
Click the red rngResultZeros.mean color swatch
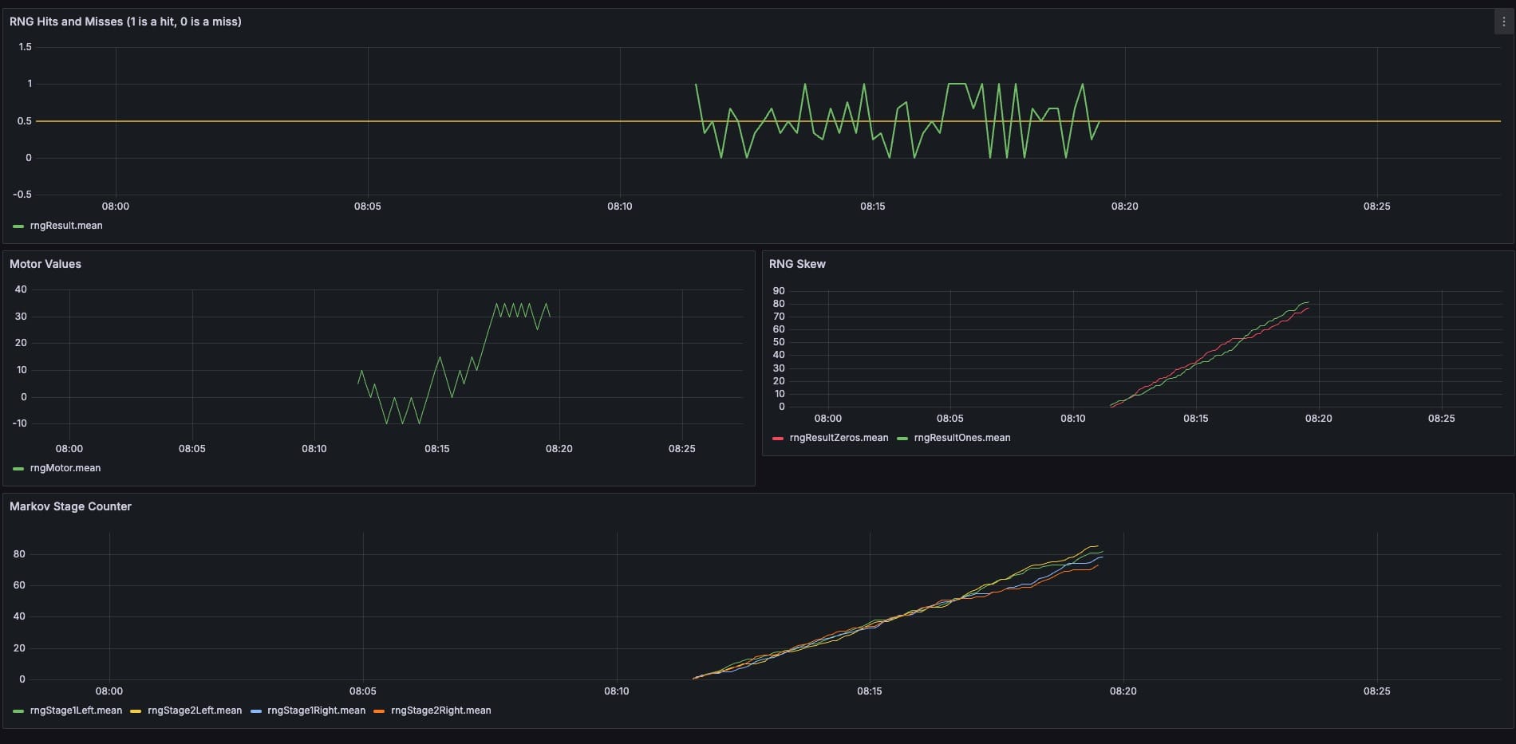pyautogui.click(x=778, y=439)
